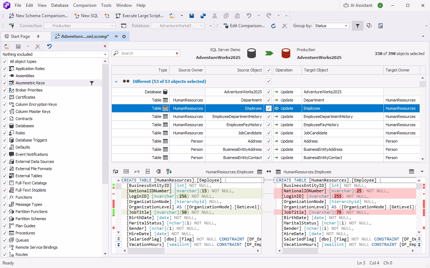Click the Cut scissors icon in toolbar
Screen dimensions: 430x268
[215, 16]
